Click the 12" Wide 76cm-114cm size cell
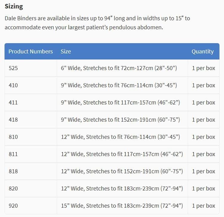The height and width of the screenshot is (217, 224). click(122, 137)
